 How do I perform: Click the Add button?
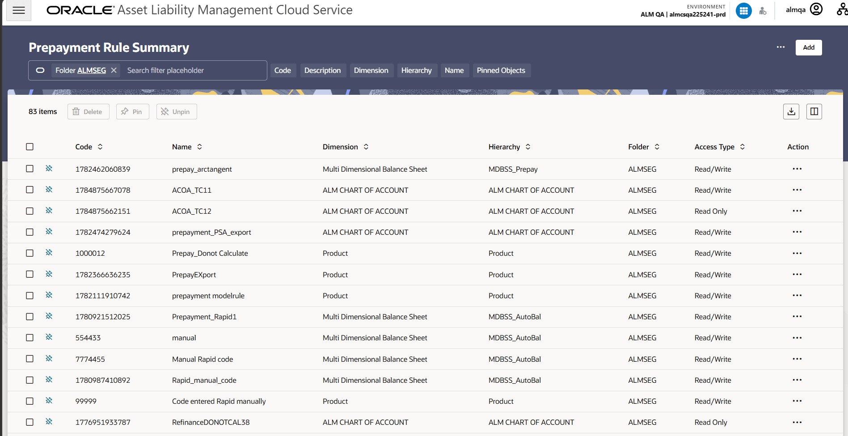(x=809, y=47)
